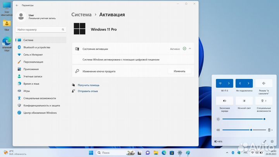Click the Windows 11 Pro logo
The height and width of the screenshot is (157, 279).
[x=79, y=28]
